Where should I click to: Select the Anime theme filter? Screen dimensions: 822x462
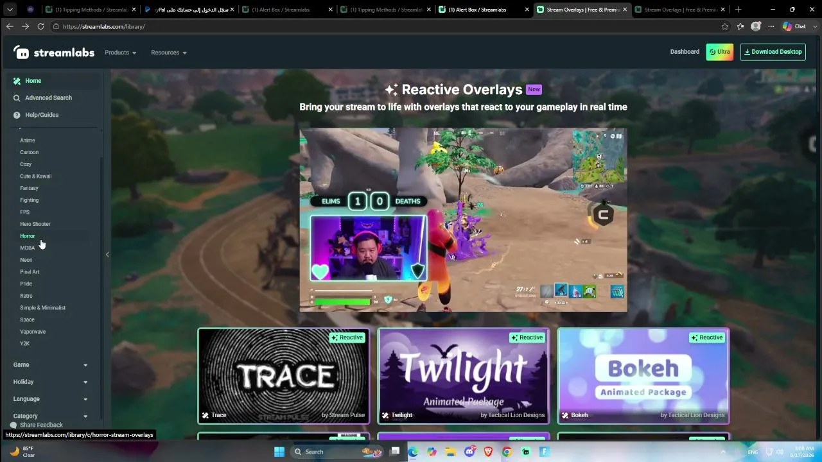point(28,141)
